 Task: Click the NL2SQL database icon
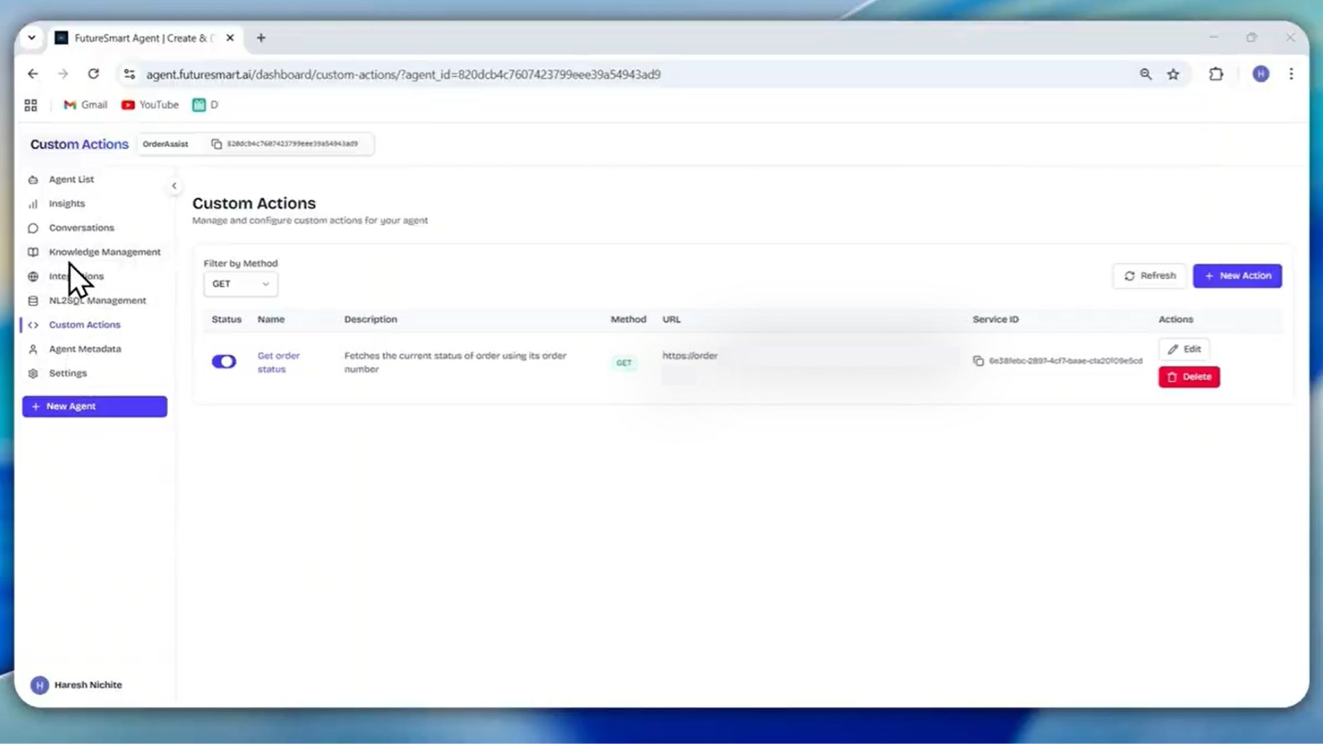tap(33, 300)
